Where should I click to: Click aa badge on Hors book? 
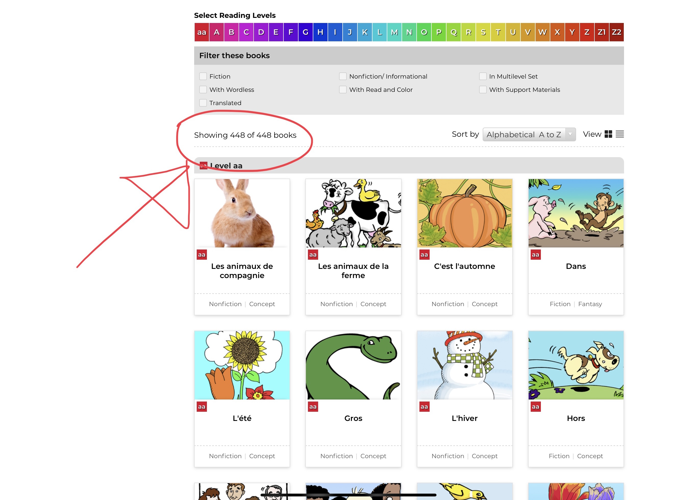[535, 407]
